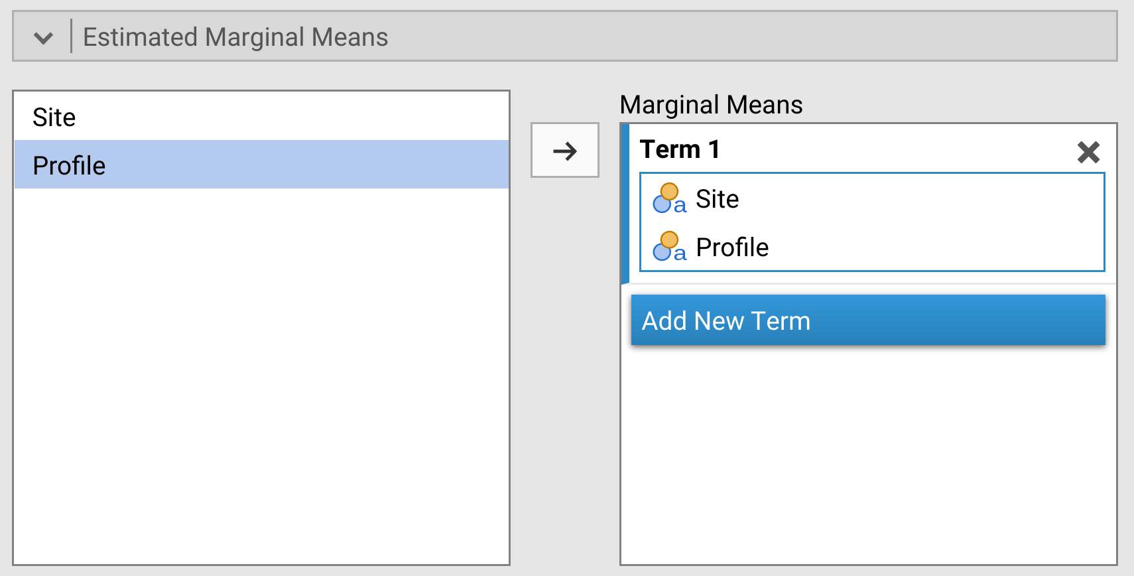Select Site in the available variables list

[x=54, y=117]
